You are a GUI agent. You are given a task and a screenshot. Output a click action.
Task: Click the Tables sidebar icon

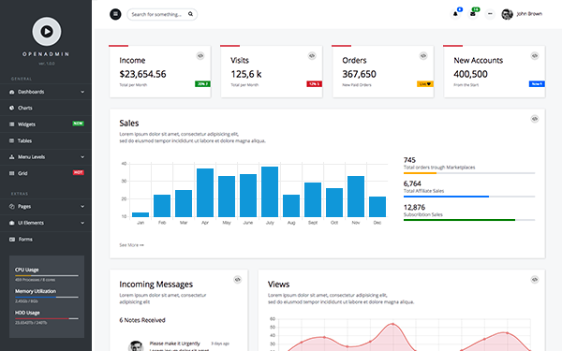(x=12, y=140)
